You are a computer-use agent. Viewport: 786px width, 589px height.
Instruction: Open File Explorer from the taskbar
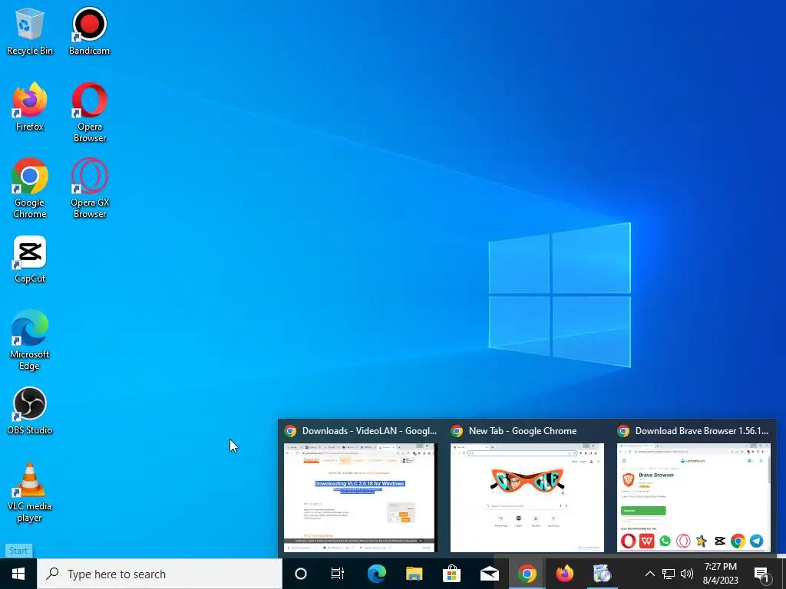coord(414,574)
